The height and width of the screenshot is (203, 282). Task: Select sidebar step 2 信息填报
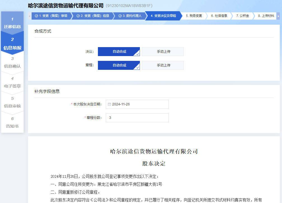coord(12,43)
